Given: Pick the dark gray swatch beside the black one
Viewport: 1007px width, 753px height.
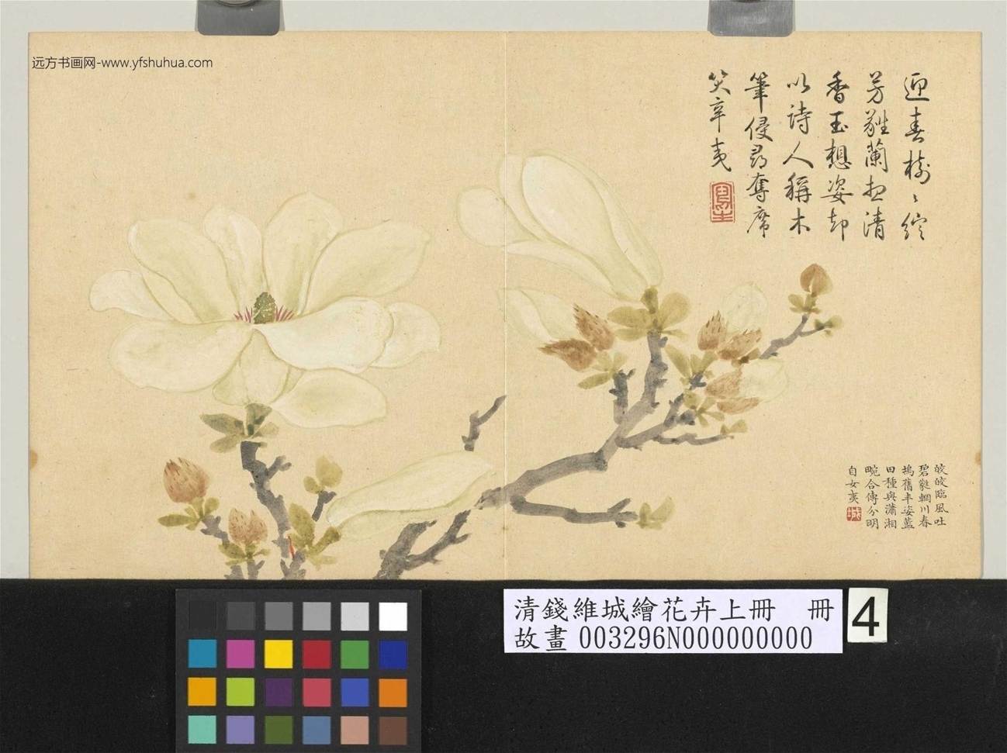Looking at the screenshot, I should (241, 617).
